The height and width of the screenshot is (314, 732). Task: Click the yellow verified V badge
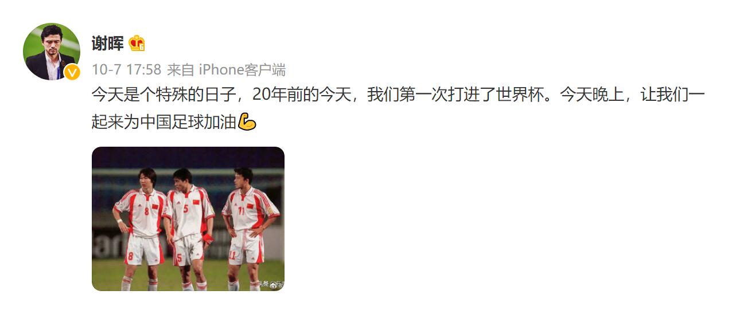click(x=72, y=72)
